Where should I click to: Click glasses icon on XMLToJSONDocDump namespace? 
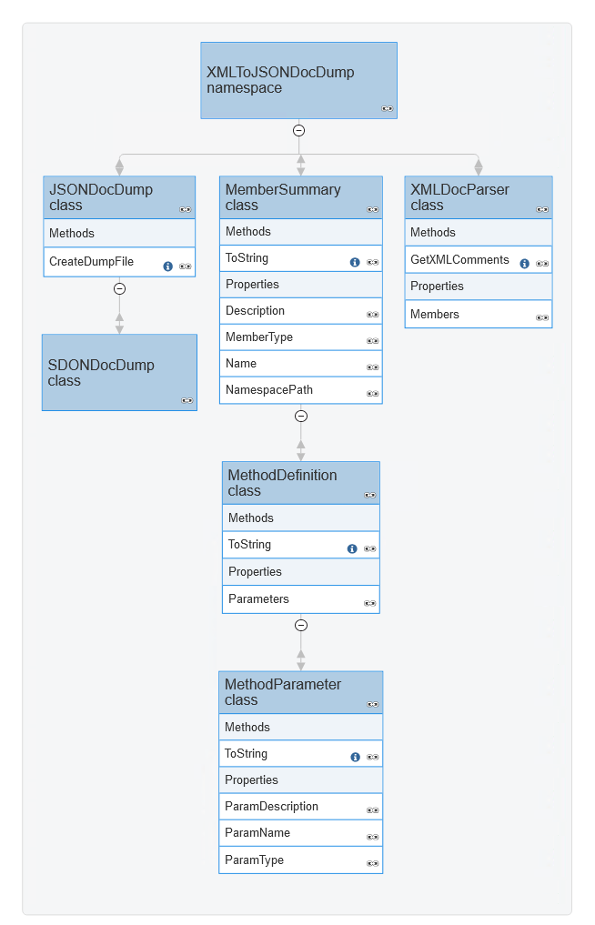coord(387,109)
